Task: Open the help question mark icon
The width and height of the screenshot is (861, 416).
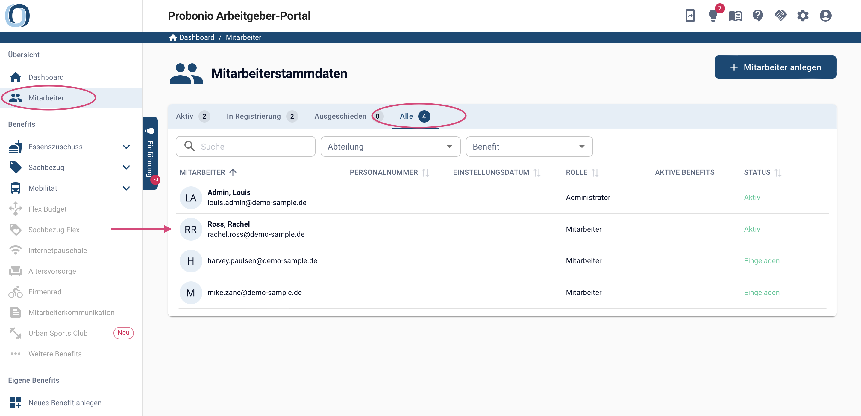Action: [757, 16]
